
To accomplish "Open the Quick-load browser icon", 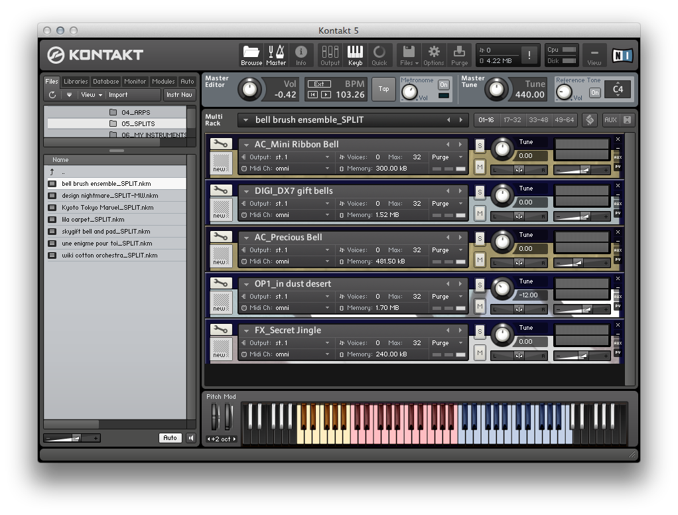I will point(379,55).
